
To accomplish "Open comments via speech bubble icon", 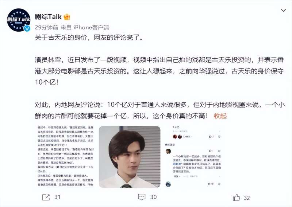I will tap(142, 197).
